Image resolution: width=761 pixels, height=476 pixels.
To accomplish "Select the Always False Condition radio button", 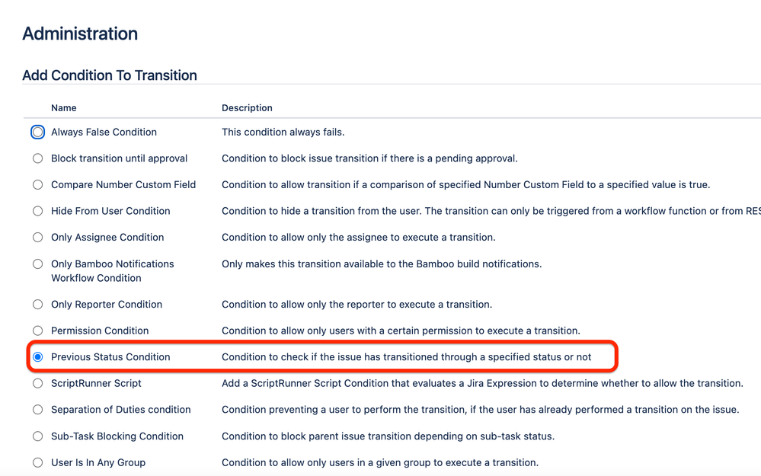I will 37,132.
